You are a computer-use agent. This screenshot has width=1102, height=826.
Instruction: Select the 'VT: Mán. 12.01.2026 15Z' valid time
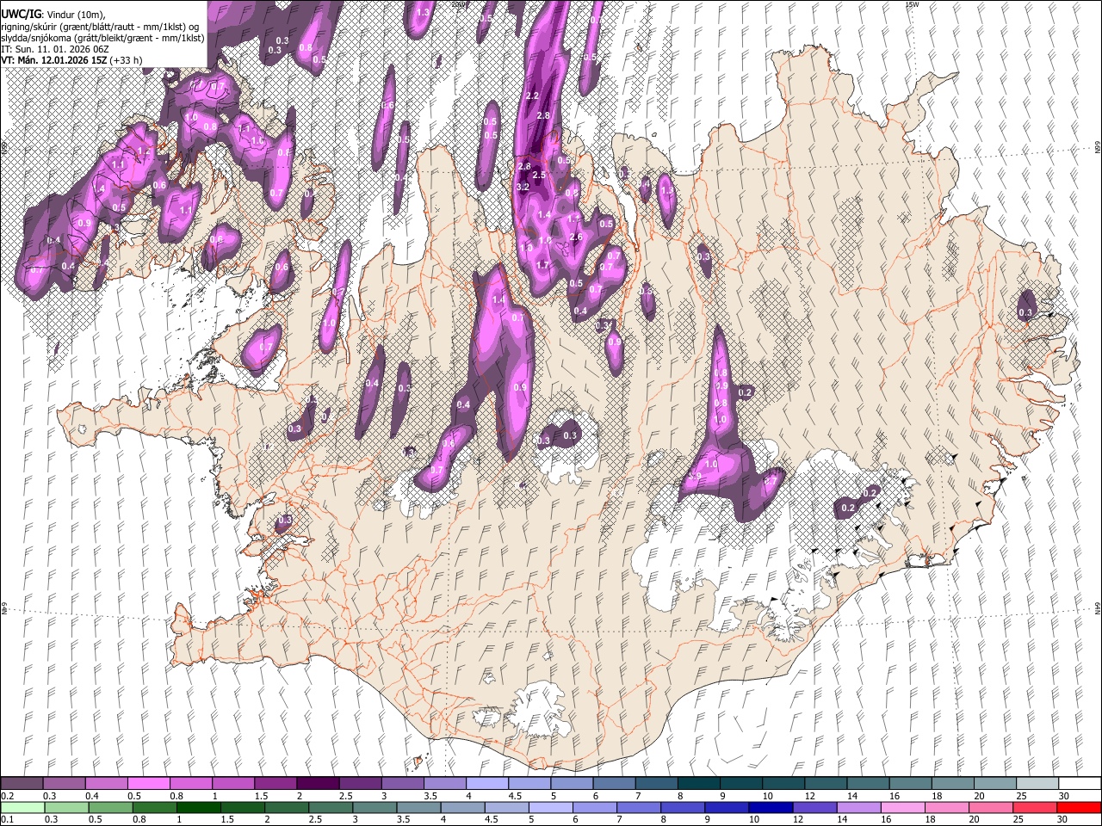pos(53,60)
